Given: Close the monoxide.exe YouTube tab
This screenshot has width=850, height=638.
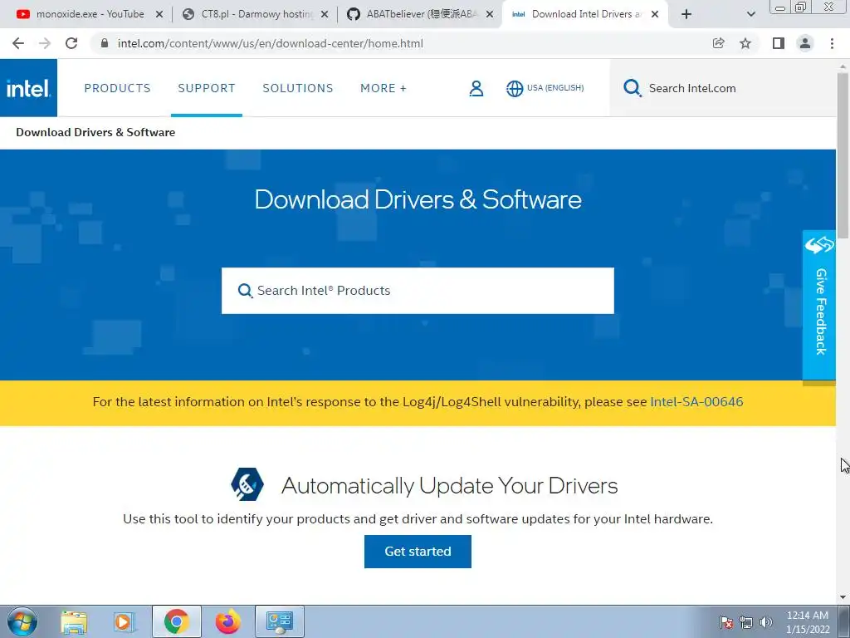Looking at the screenshot, I should point(159,15).
